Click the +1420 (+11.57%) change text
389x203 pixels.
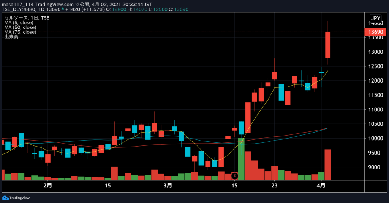point(85,9)
